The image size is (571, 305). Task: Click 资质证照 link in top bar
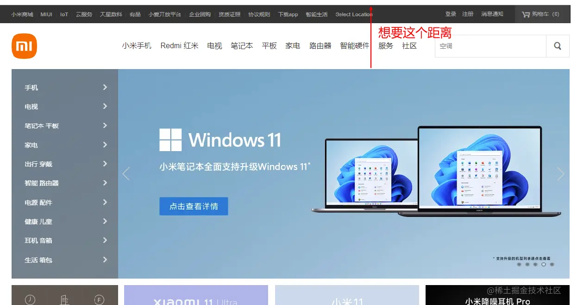(230, 14)
